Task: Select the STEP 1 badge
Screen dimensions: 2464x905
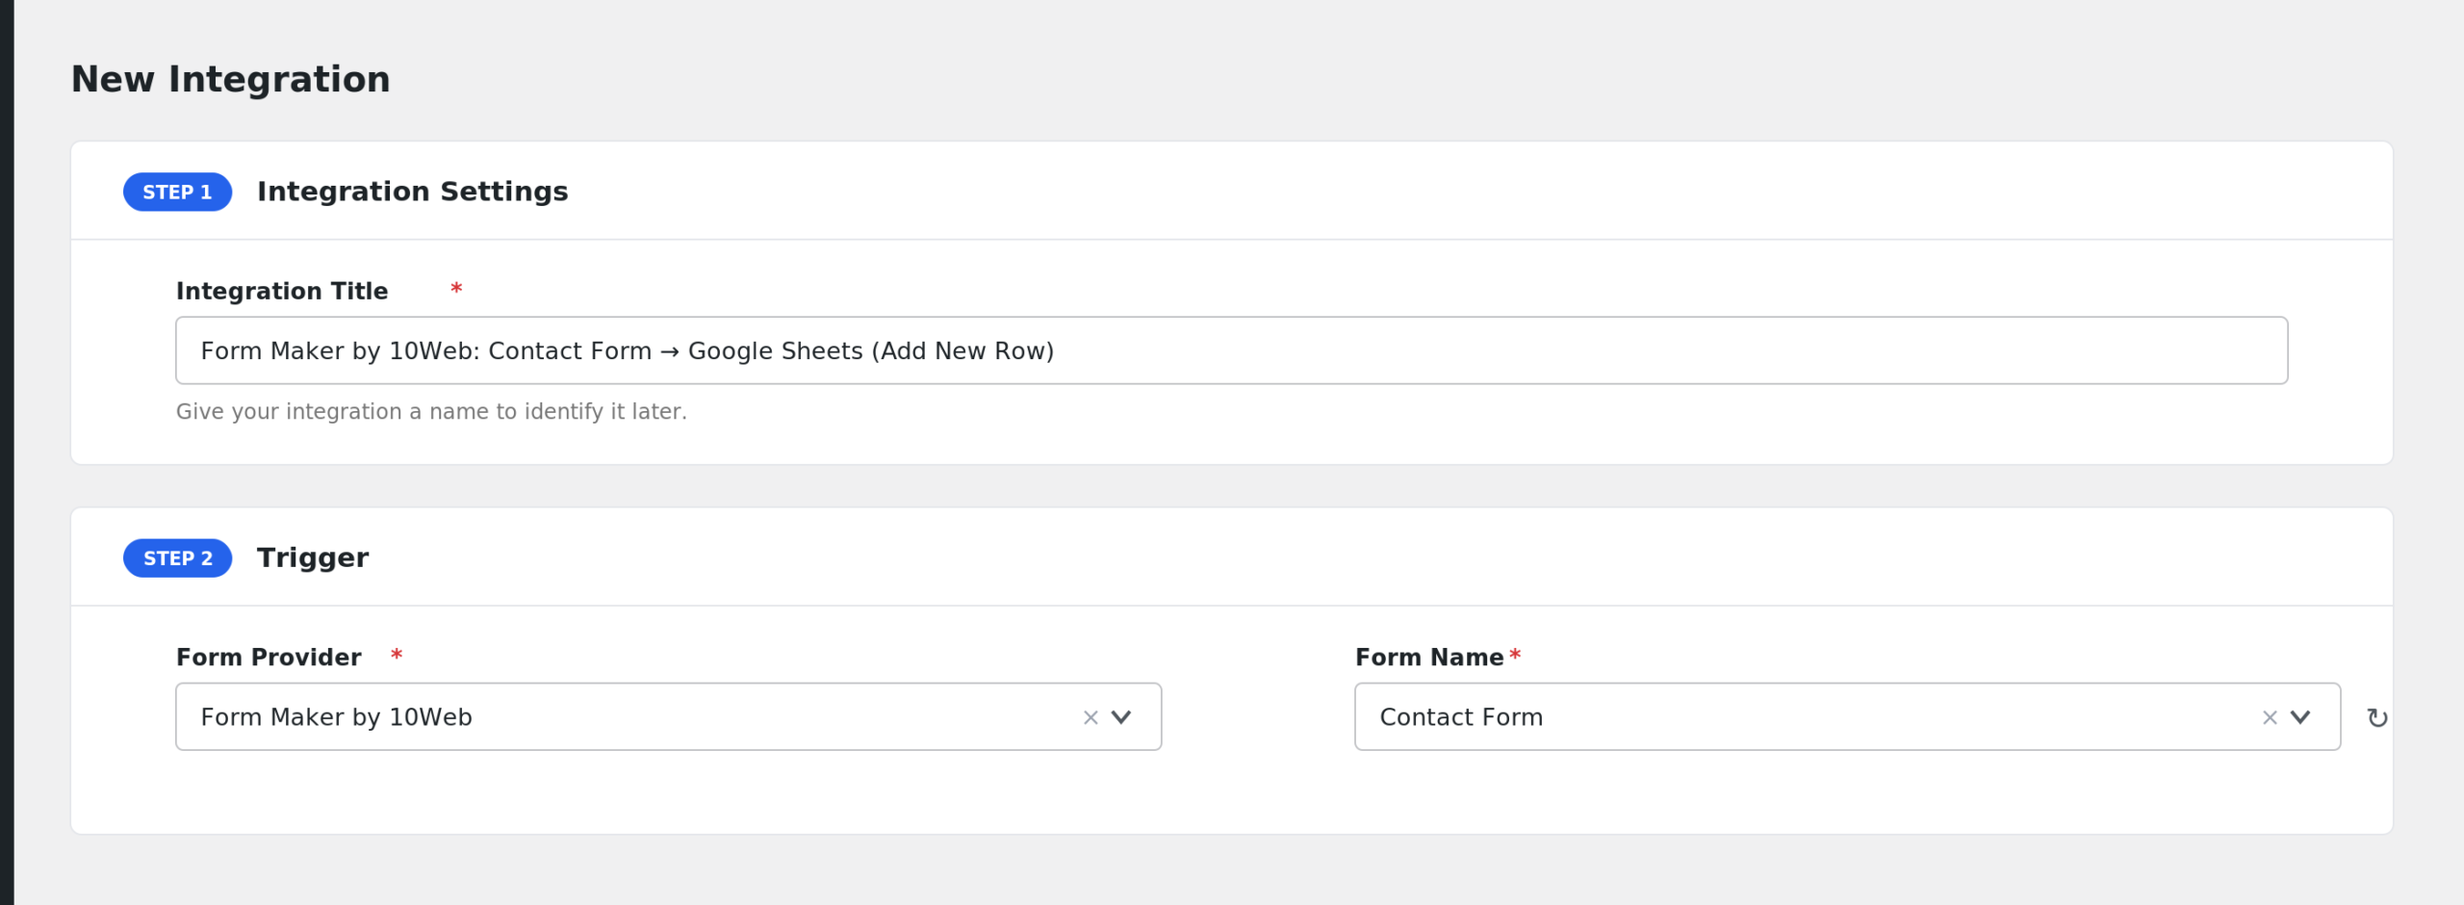Action: (x=177, y=193)
